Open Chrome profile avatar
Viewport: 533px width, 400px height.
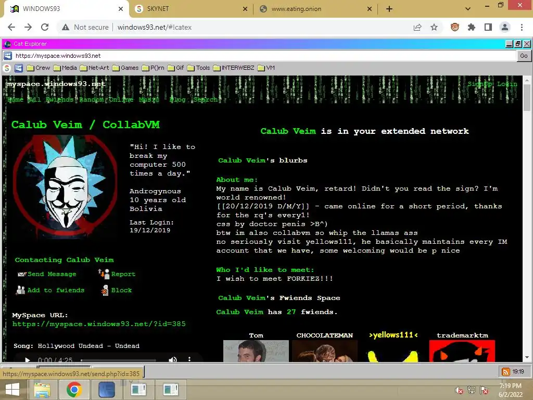pyautogui.click(x=505, y=27)
